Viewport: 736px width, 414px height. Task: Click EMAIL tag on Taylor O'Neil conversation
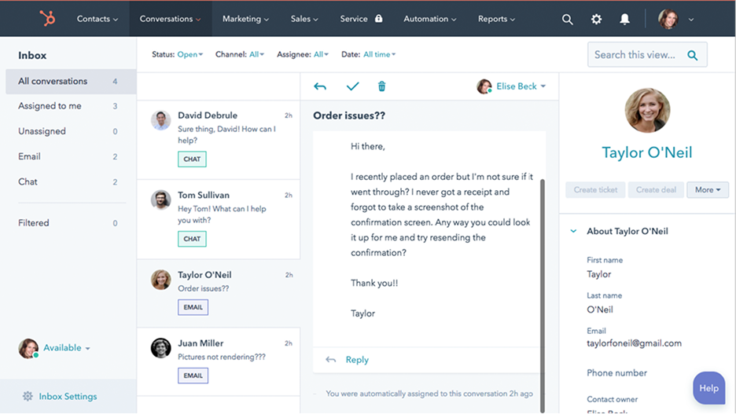(193, 307)
